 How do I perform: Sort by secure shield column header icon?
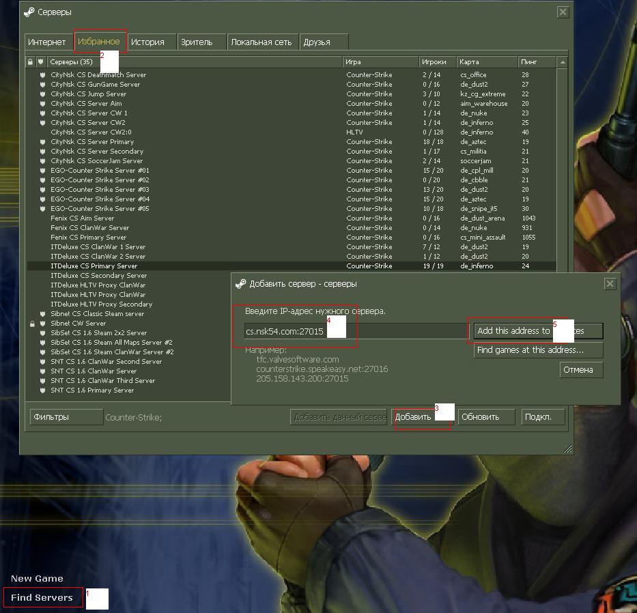click(x=40, y=61)
